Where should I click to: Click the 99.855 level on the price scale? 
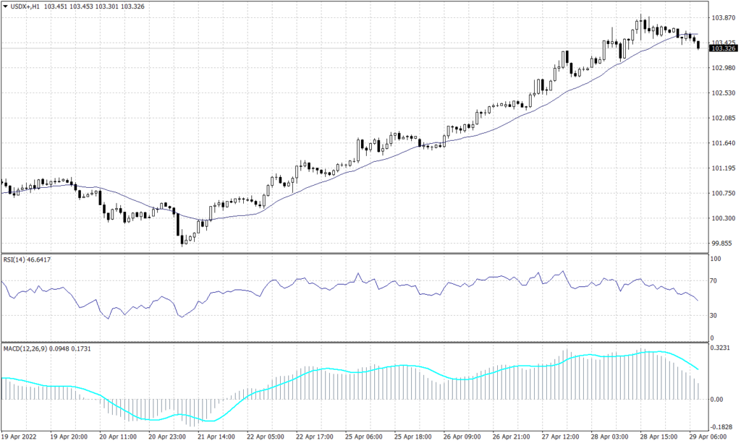click(721, 244)
